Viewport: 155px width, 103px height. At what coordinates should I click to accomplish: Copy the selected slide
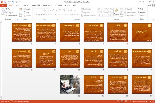[x=8, y=12]
